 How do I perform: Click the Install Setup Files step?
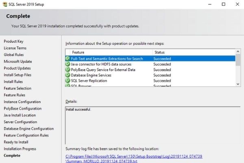(17, 75)
